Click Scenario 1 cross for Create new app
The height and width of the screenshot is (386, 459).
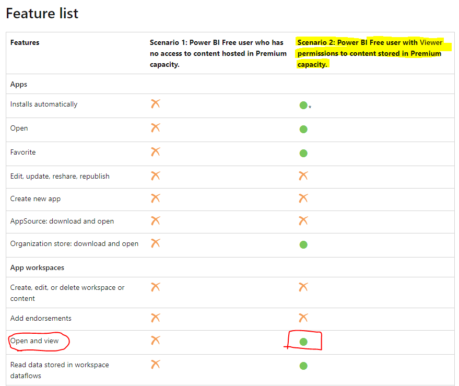156,198
